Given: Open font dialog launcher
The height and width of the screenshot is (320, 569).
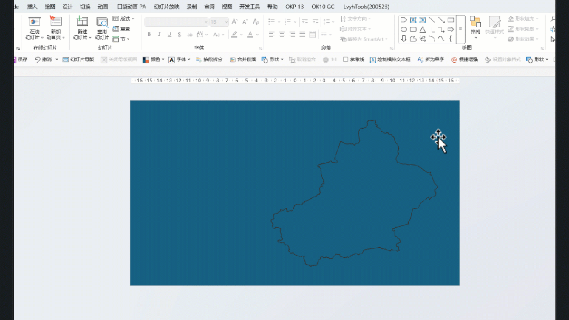Looking at the screenshot, I should pos(260,49).
